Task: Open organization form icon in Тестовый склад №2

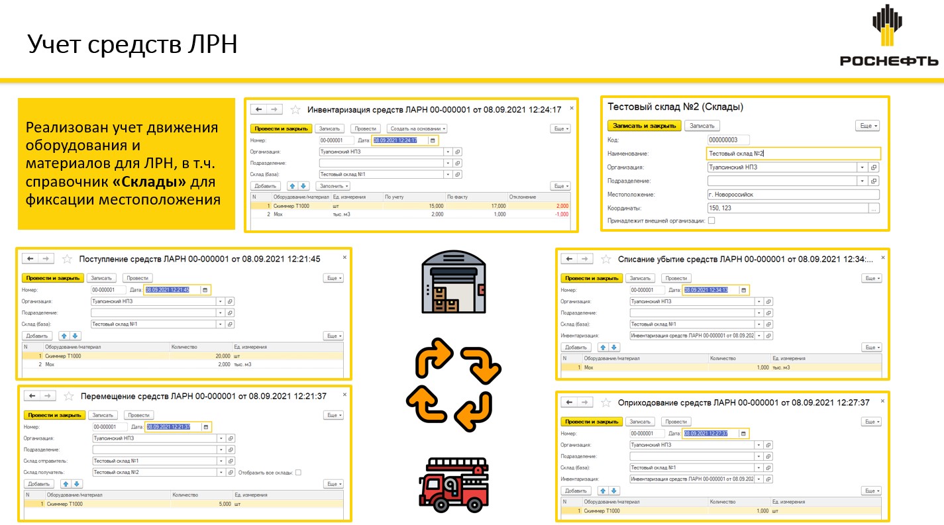Action: coord(874,167)
